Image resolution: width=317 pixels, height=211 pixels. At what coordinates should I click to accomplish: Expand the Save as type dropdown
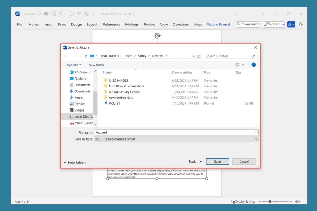pos(176,139)
